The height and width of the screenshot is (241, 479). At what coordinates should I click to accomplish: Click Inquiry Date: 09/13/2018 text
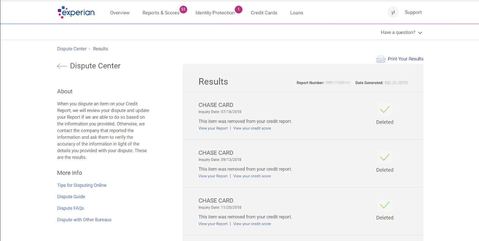[220, 160]
